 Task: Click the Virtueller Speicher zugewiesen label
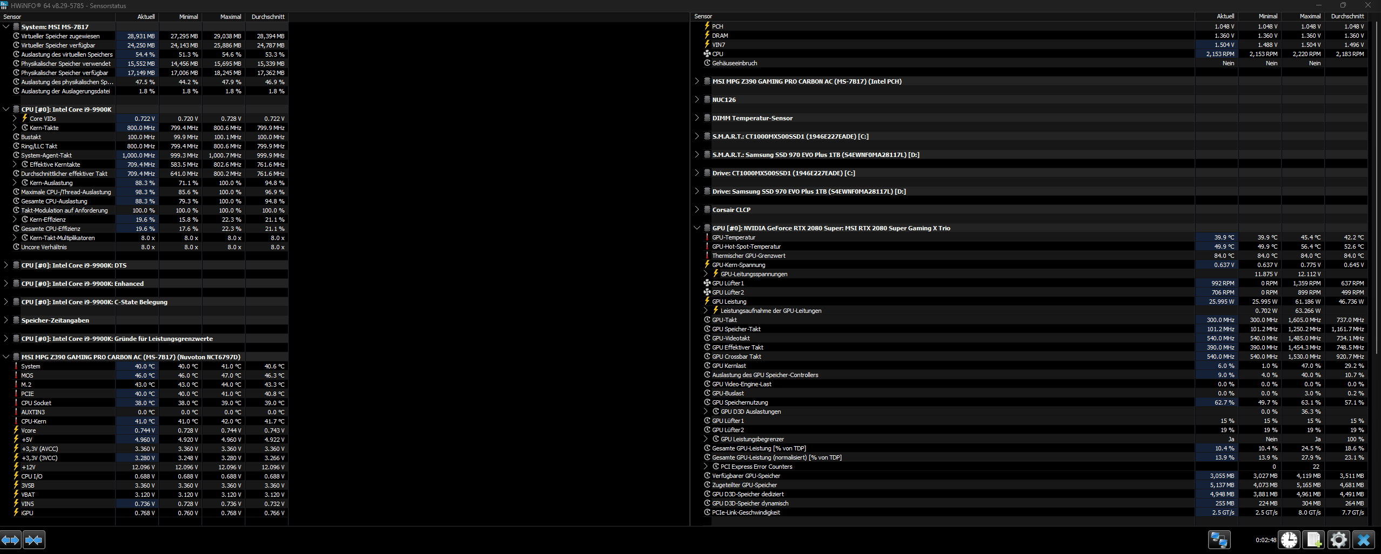pos(61,36)
